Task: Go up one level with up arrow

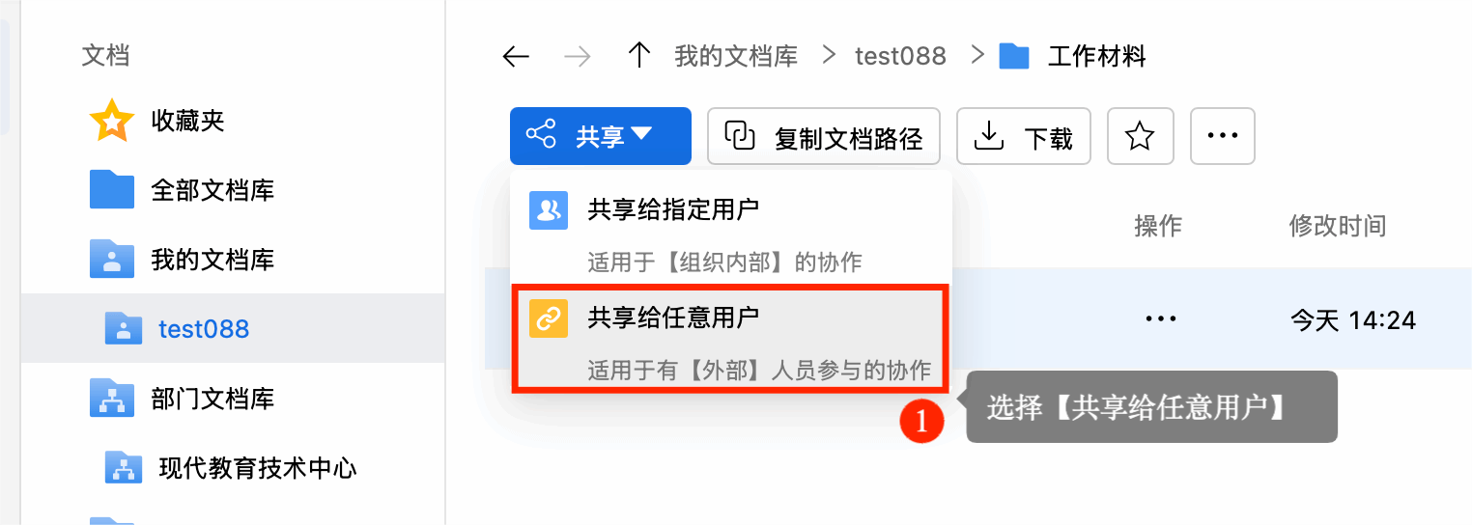Action: [x=638, y=56]
